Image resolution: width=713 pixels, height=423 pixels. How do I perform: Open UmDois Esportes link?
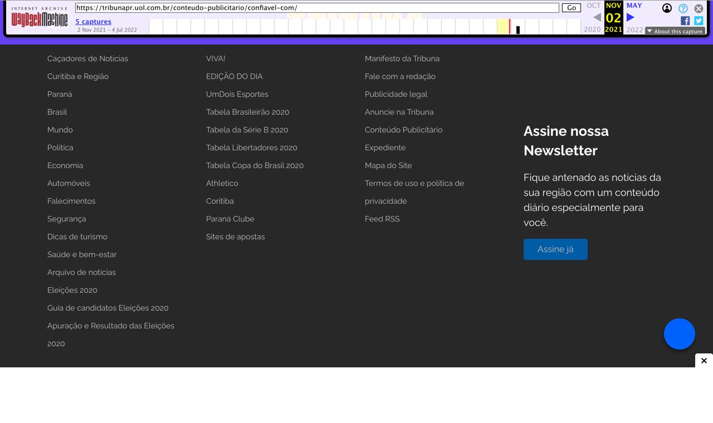tap(237, 94)
